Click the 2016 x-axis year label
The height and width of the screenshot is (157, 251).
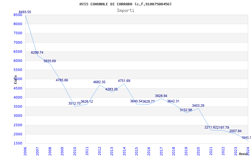pos(149,151)
